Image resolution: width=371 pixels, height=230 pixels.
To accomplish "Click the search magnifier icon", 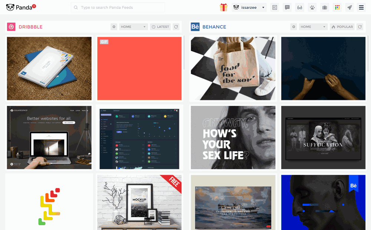I will click(76, 7).
